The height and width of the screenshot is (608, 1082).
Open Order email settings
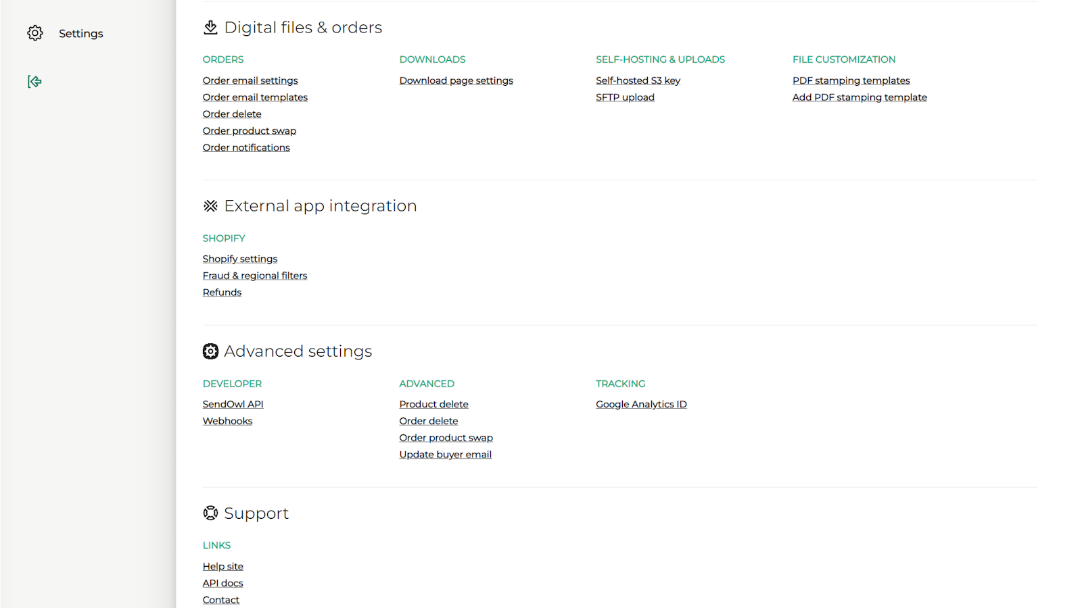pyautogui.click(x=250, y=80)
